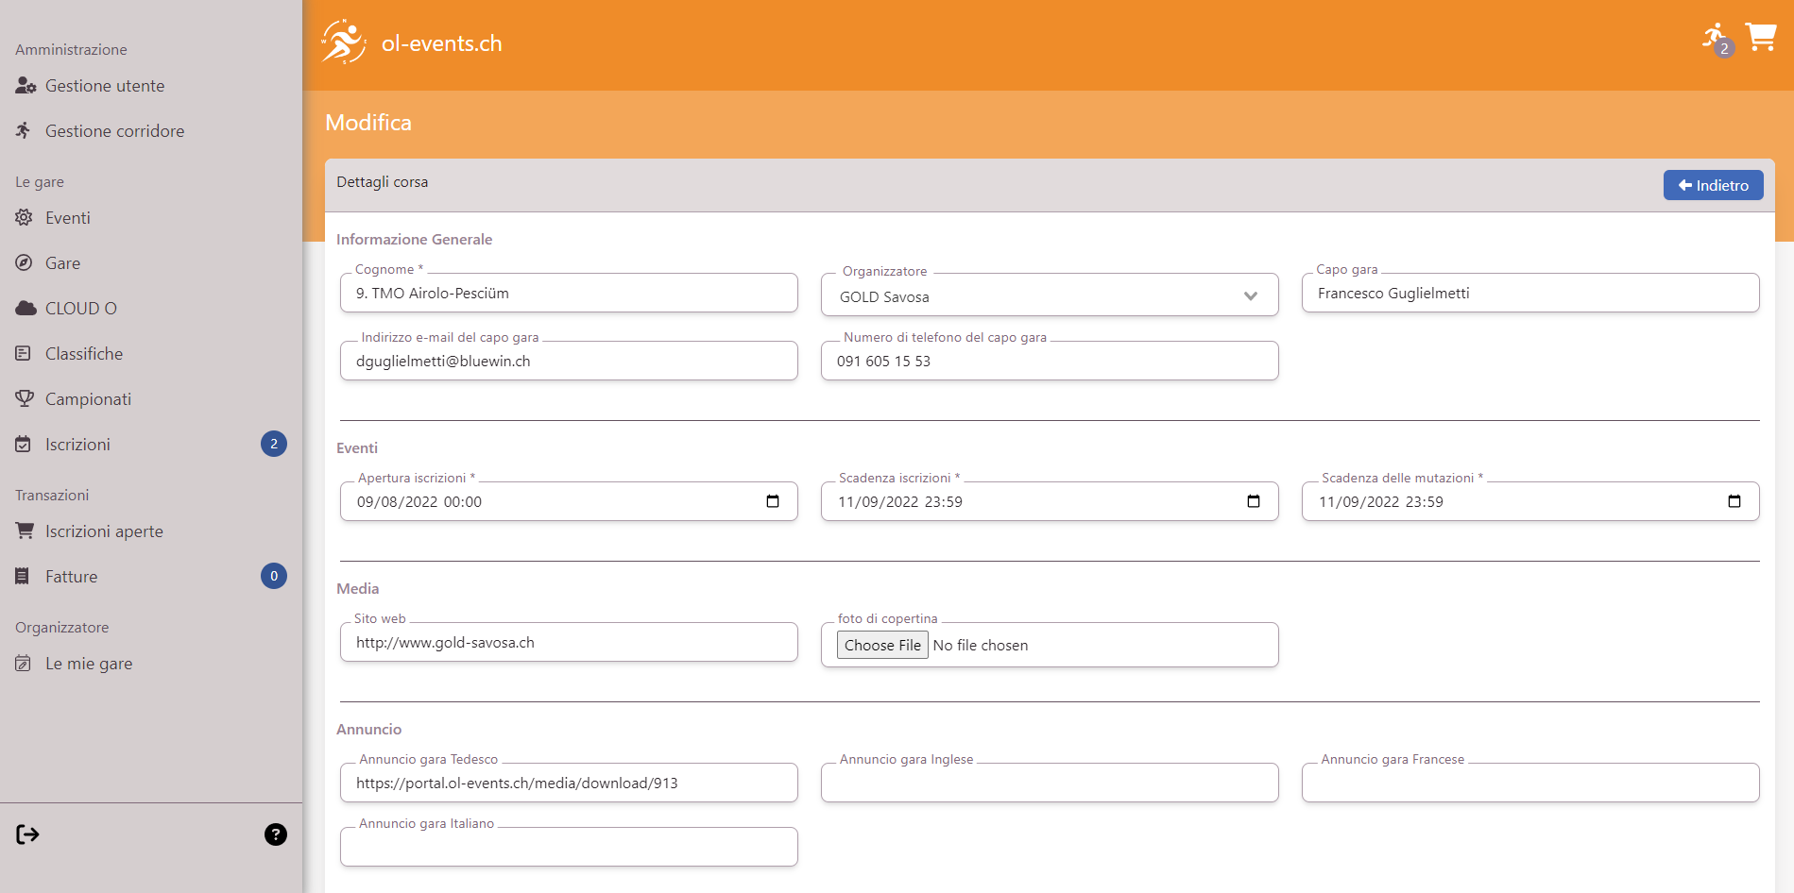This screenshot has width=1794, height=893.
Task: Click the 'Modifica' page title
Action: (368, 123)
